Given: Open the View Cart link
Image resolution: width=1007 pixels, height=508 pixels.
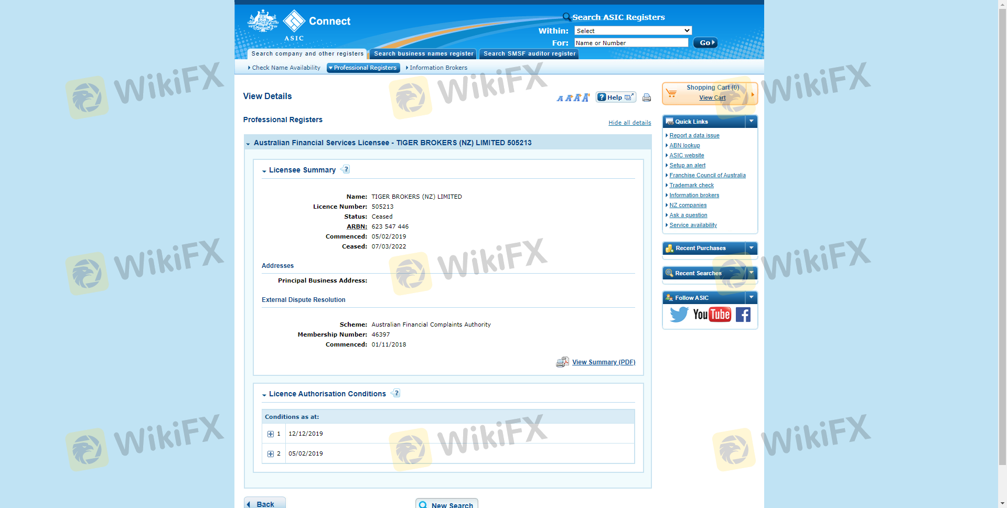Looking at the screenshot, I should click(712, 98).
